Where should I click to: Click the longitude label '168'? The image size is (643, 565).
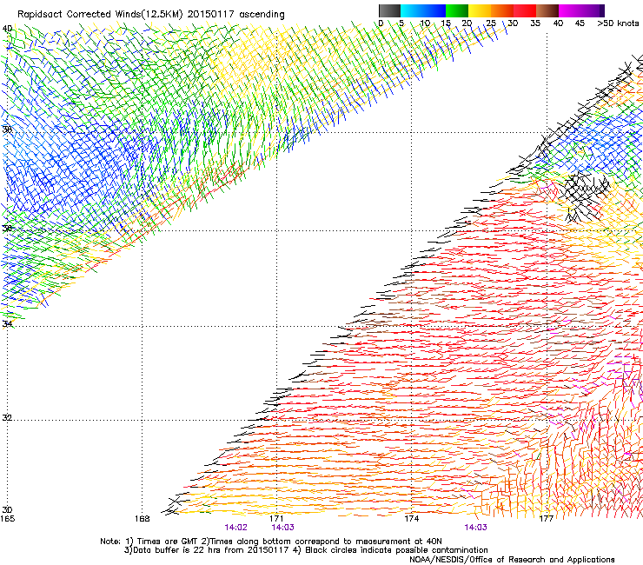click(142, 519)
